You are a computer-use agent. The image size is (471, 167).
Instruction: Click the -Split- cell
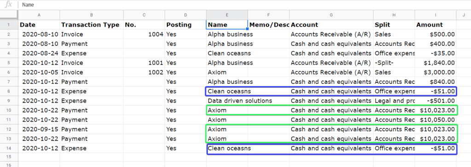[394, 63]
